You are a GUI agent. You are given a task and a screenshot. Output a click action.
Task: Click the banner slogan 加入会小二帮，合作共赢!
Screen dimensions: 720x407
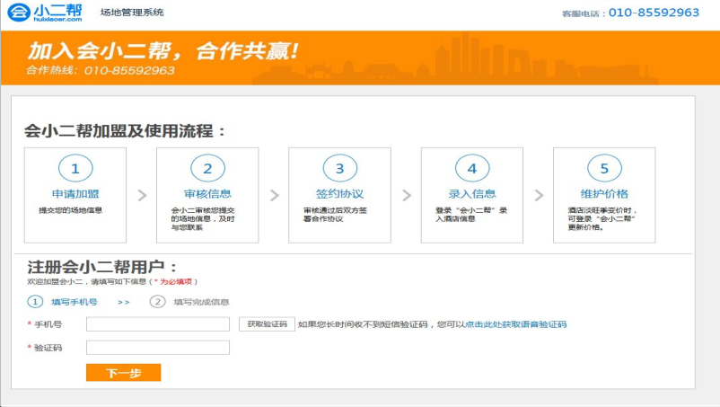coord(163,50)
